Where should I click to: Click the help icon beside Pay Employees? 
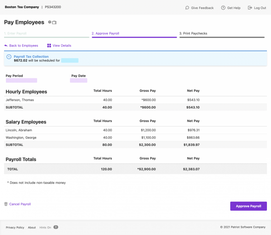pyautogui.click(x=50, y=22)
